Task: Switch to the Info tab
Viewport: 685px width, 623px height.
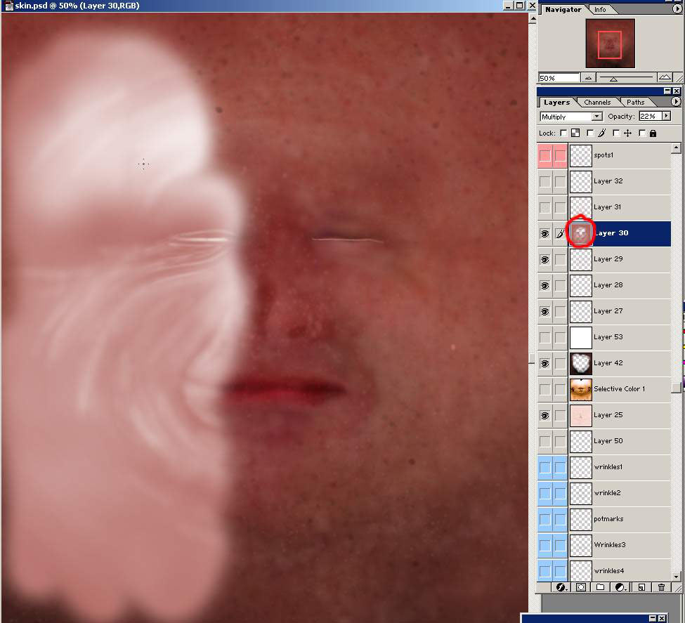Action: pyautogui.click(x=600, y=10)
